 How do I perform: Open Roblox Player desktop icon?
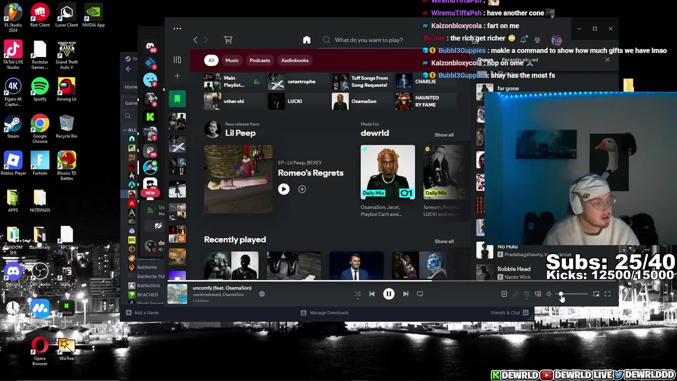click(13, 164)
